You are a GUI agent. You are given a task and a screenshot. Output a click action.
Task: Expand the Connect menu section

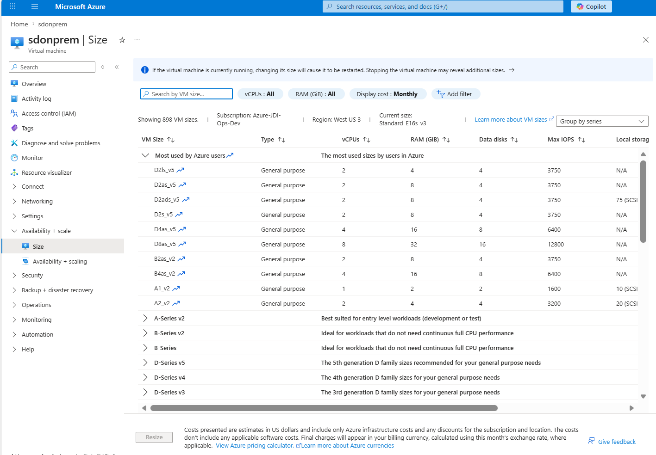coord(14,187)
